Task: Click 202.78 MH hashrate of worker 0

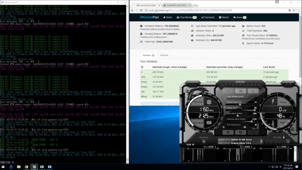Action: pyautogui.click(x=158, y=72)
